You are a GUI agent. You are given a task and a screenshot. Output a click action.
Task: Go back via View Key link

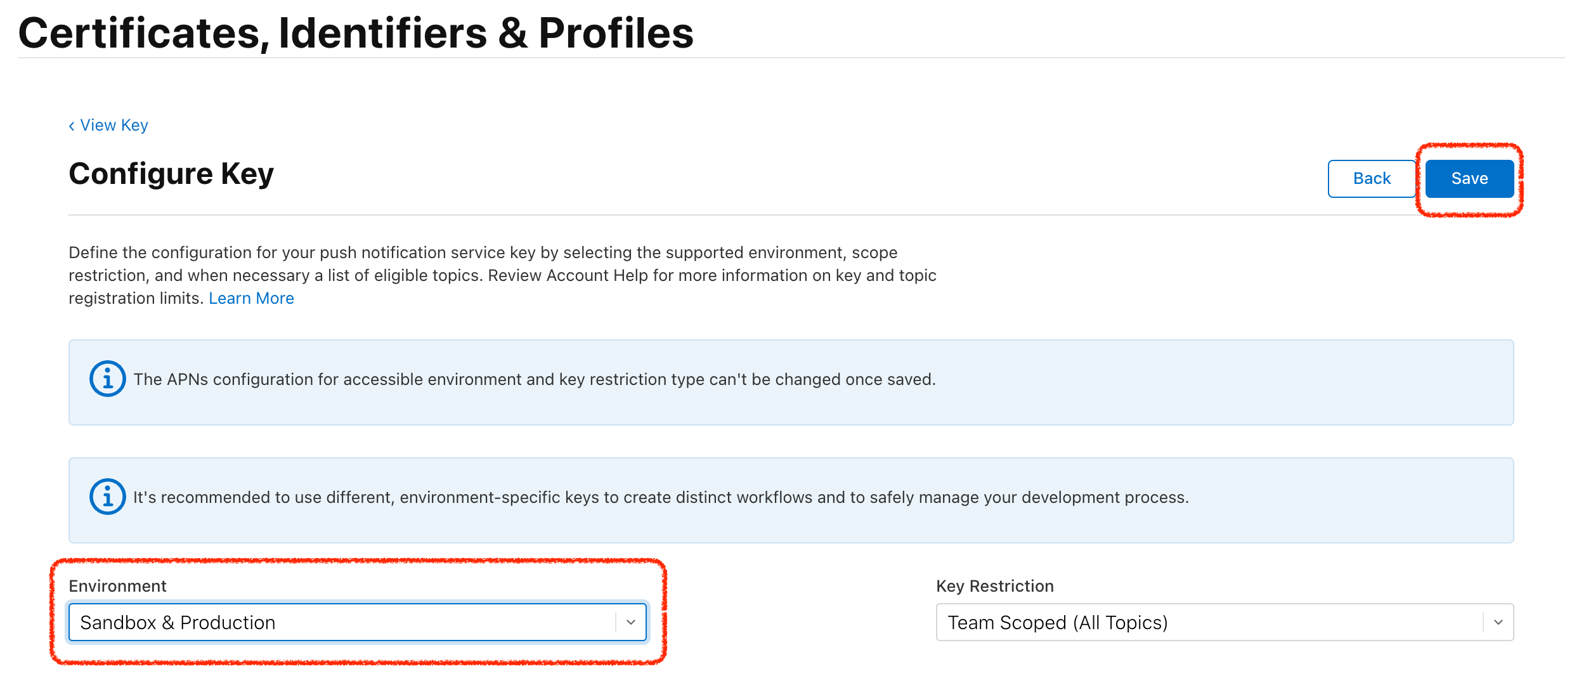tap(108, 126)
